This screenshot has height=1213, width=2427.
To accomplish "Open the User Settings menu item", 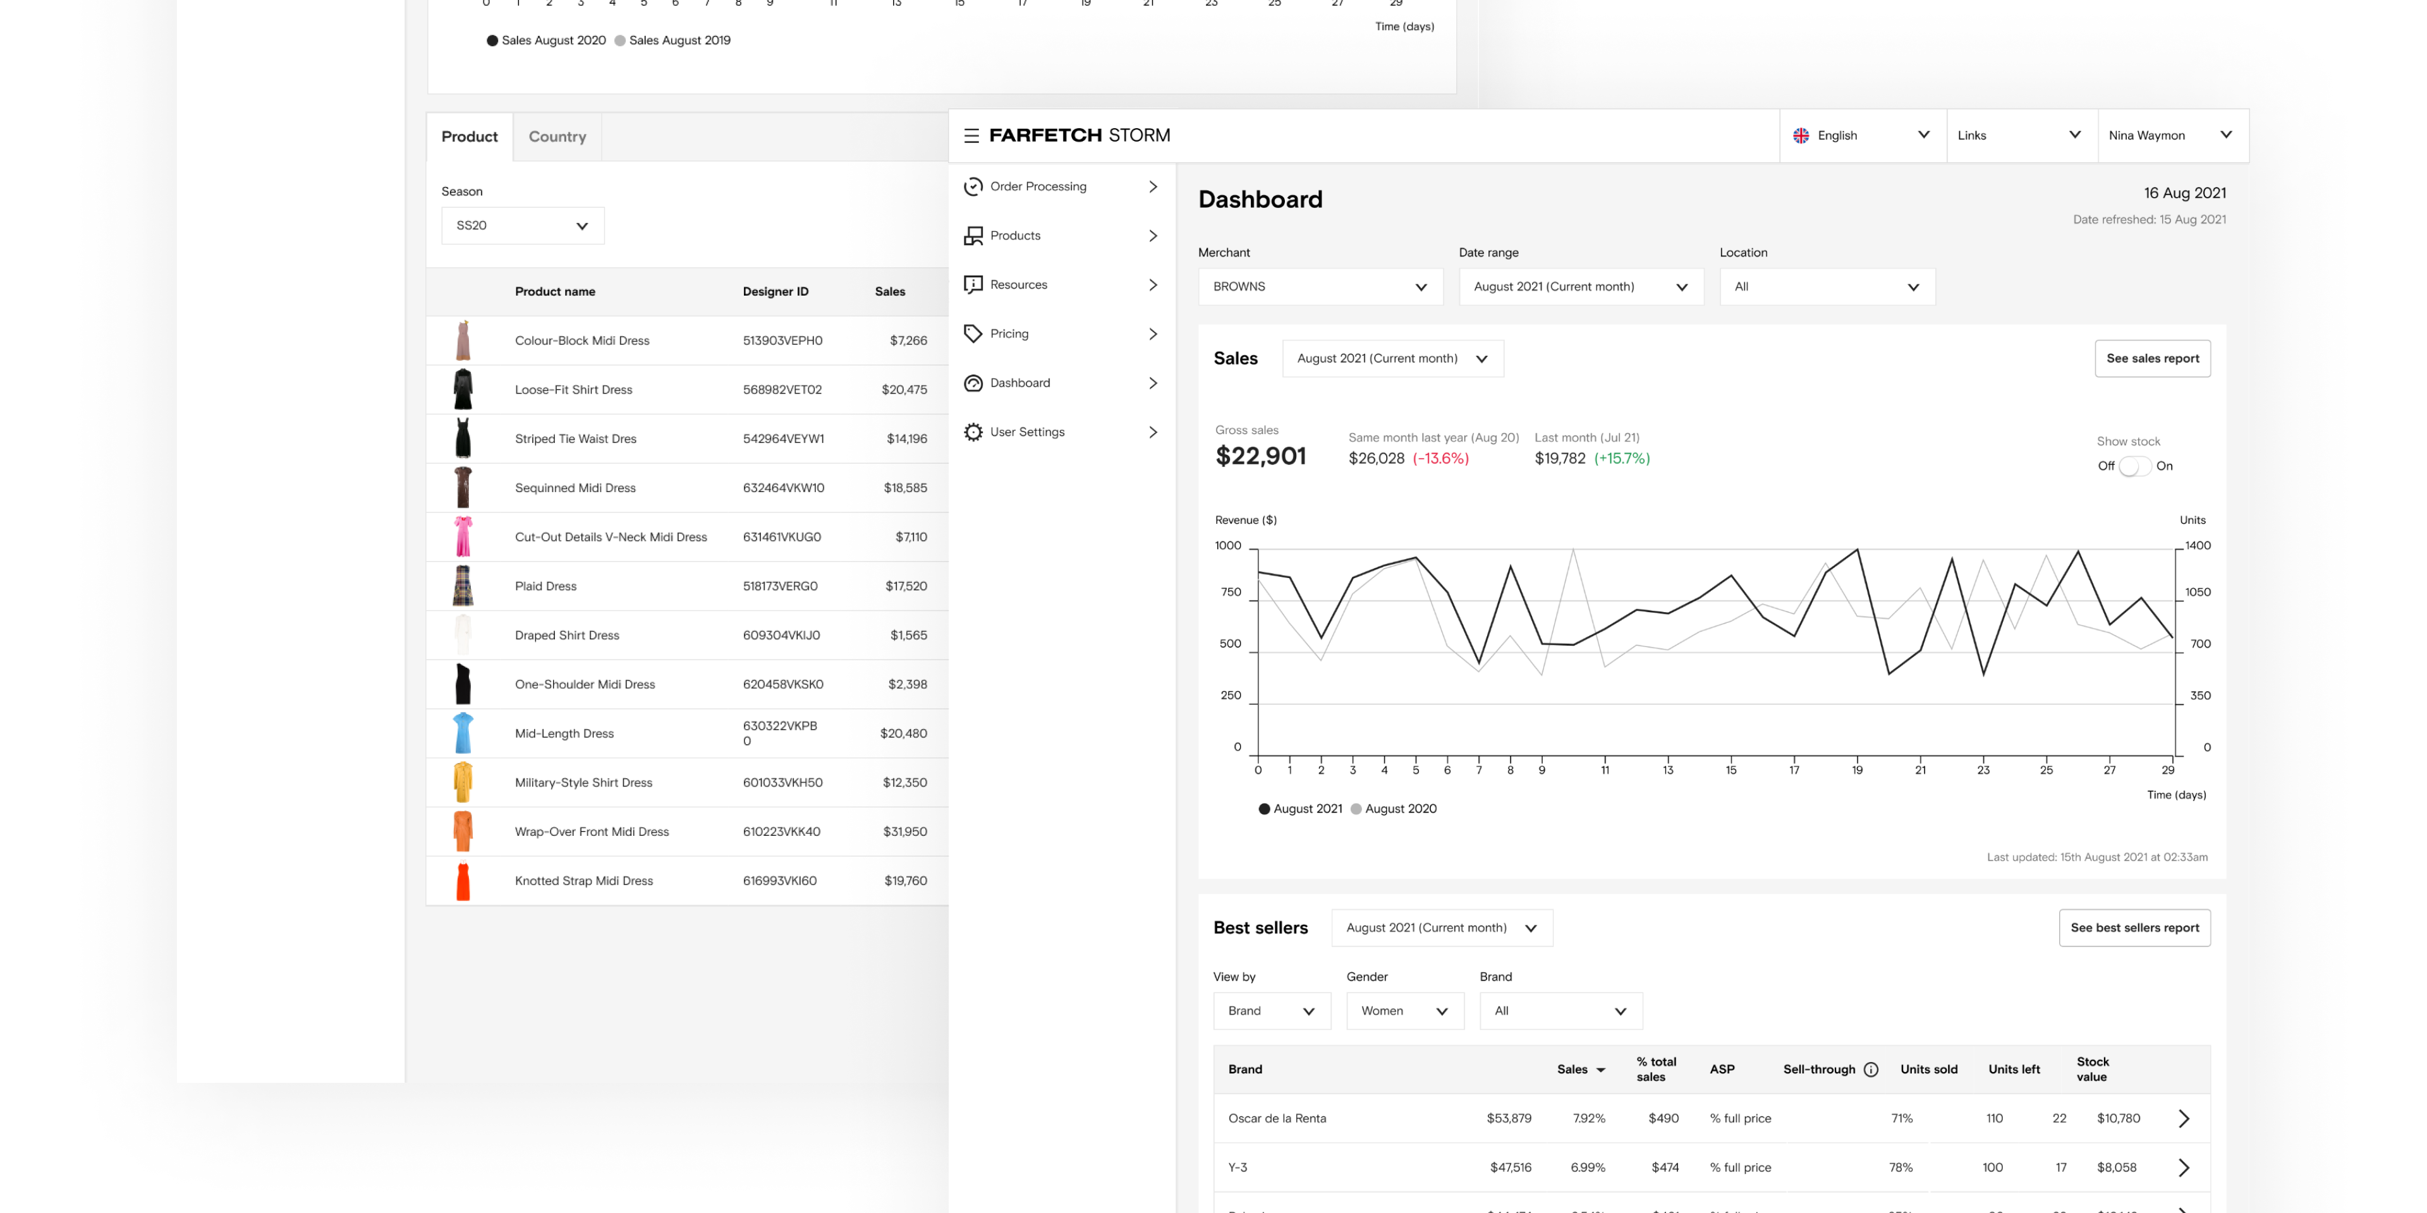I will pos(1061,432).
